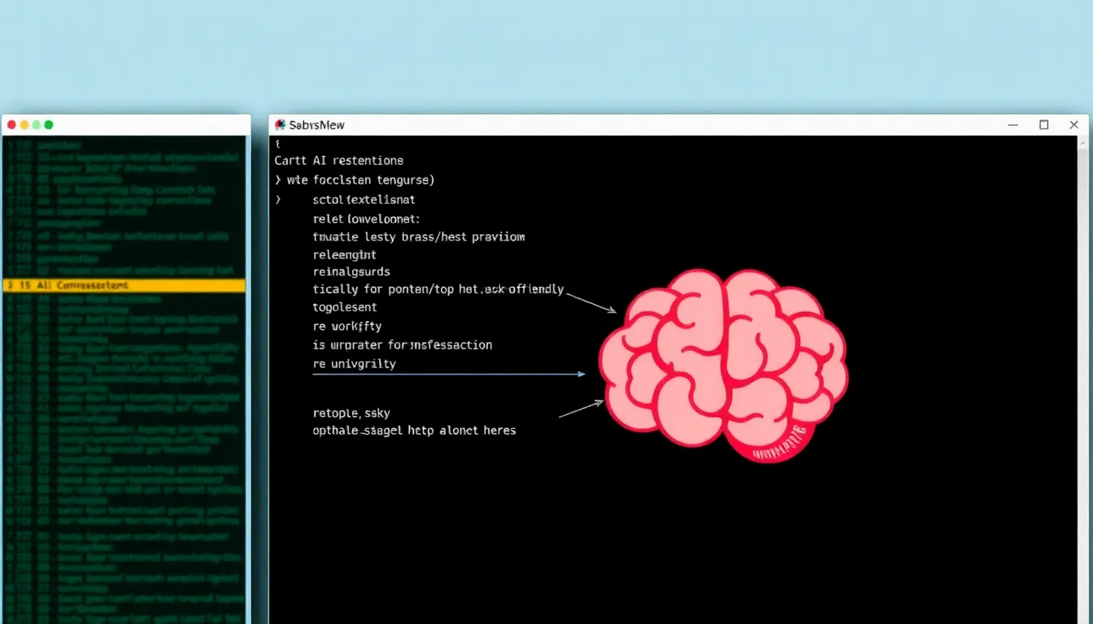Expand the chevron beside "sctolextelisnat"
Viewport: 1093px width, 624px height.
(279, 200)
